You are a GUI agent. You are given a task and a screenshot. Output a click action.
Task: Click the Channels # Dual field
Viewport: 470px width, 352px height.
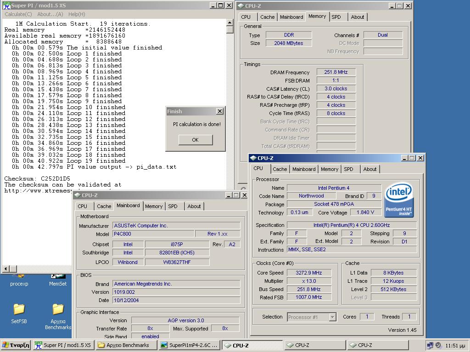tap(383, 35)
